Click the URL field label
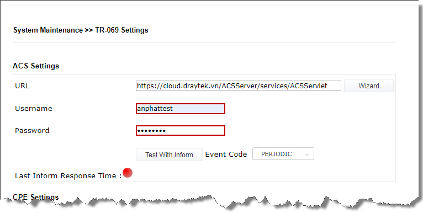423x213 pixels. coord(23,86)
